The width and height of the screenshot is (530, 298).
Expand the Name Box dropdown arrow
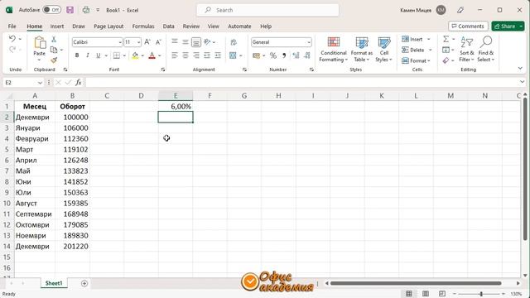(40, 83)
